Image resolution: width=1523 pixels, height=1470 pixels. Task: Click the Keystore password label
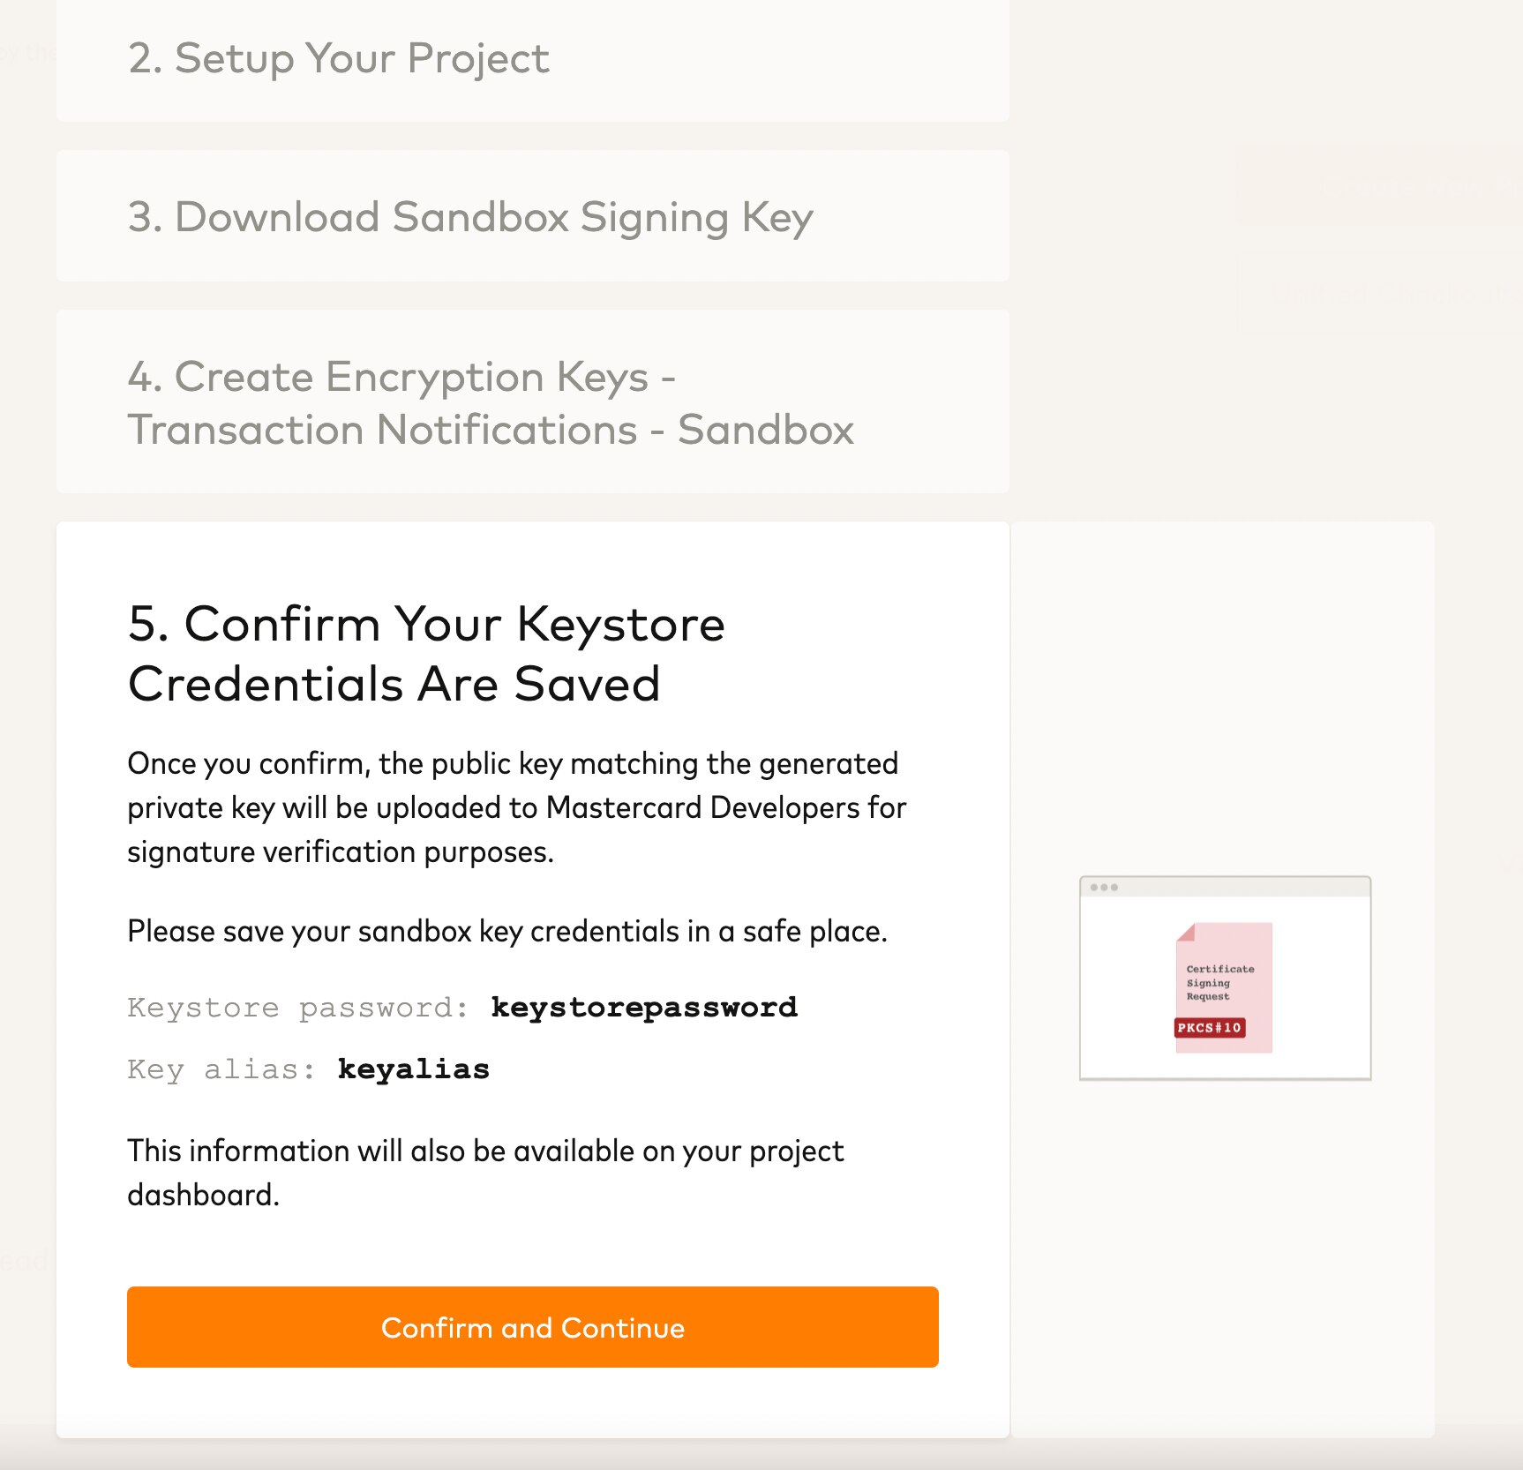point(297,1007)
